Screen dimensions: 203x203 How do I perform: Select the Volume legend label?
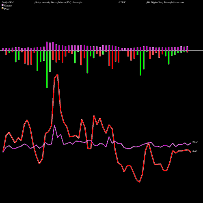(x=8, y=6)
